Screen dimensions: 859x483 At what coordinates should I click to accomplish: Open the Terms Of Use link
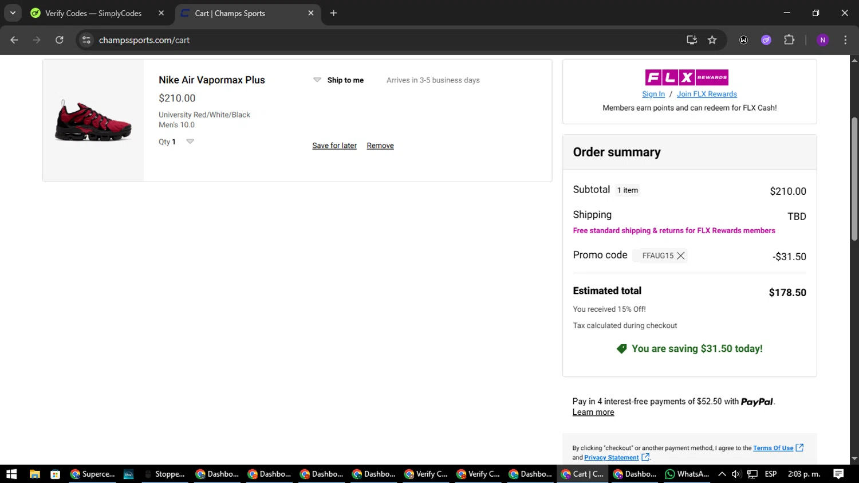click(773, 448)
